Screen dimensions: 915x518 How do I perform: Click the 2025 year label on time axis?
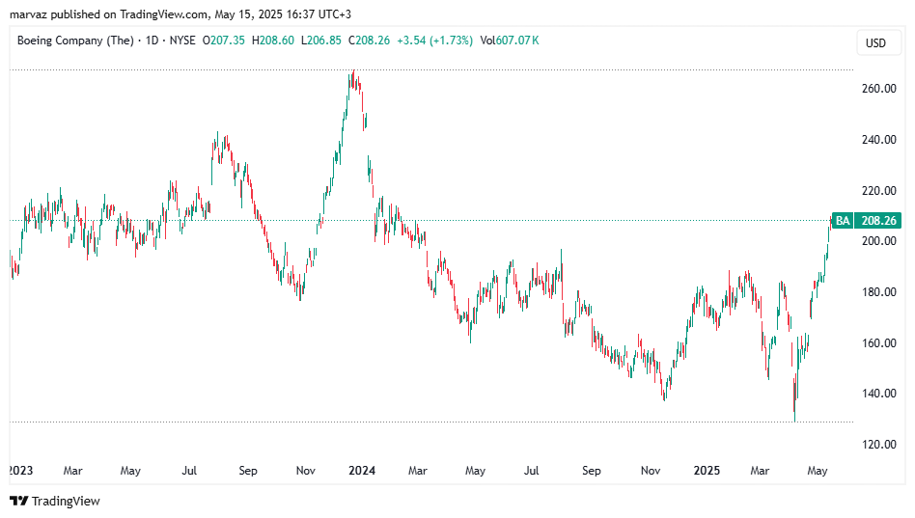(707, 470)
